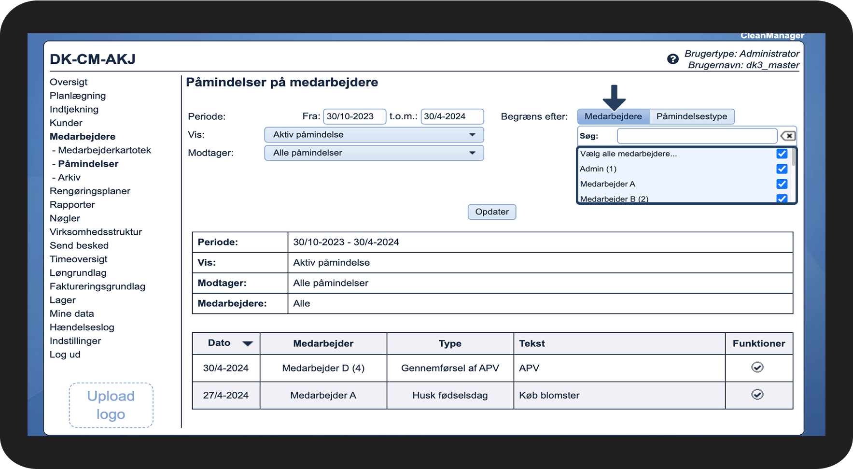Select the Medarbejdere filter tab
Screen dimensions: 853x469
click(x=613, y=116)
